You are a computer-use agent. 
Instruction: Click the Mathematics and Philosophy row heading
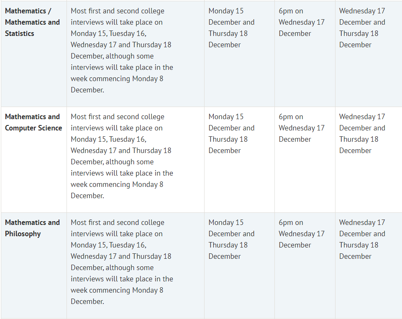click(x=32, y=228)
